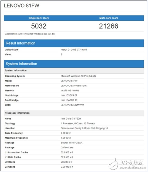Click the LENOVO LNVNB161216 motherboard value
The width and height of the screenshot is (148, 172).
coord(74,86)
